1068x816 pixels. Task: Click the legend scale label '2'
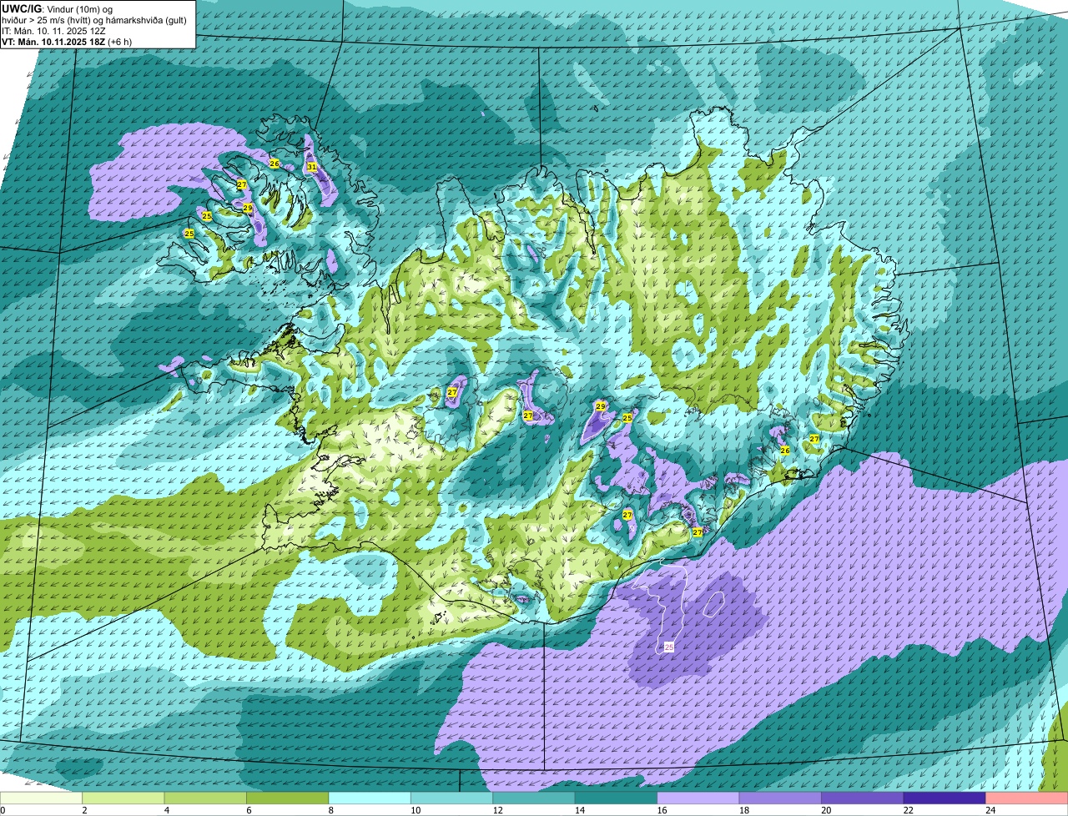point(84,810)
